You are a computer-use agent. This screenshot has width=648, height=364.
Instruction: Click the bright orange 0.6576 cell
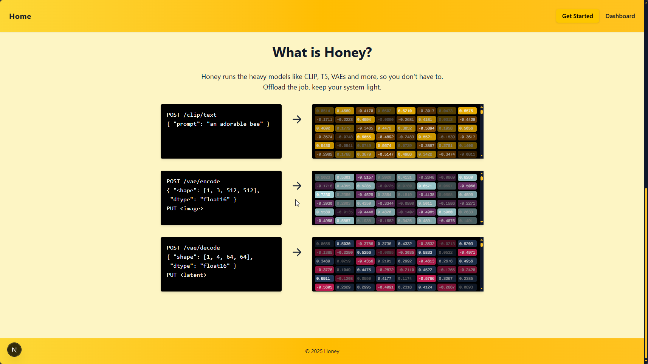(x=467, y=111)
